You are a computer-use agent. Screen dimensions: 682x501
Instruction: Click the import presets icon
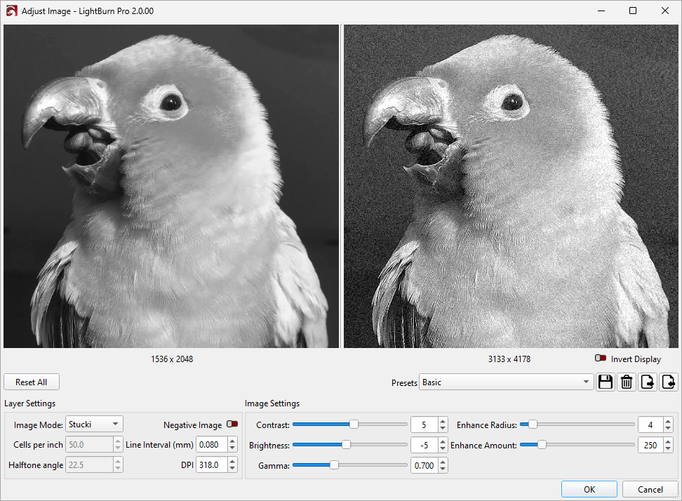[x=669, y=382]
